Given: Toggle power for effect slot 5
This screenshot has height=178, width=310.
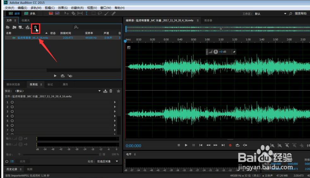Looking at the screenshot, I should click(x=12, y=121).
